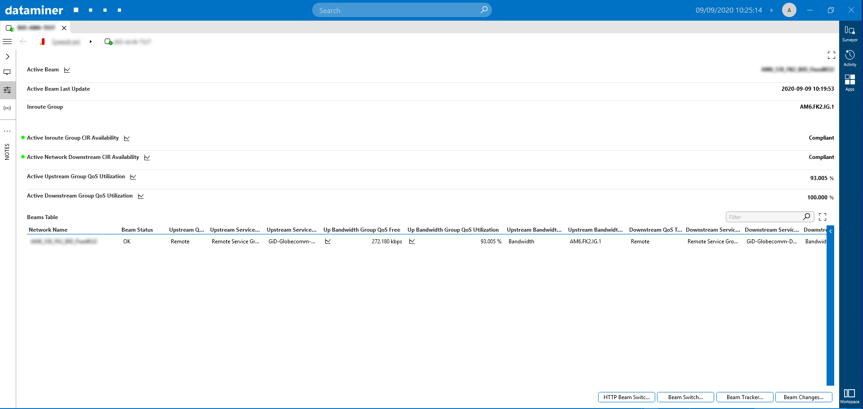Click the dataminer logo
The width and height of the screenshot is (863, 409).
click(x=34, y=10)
